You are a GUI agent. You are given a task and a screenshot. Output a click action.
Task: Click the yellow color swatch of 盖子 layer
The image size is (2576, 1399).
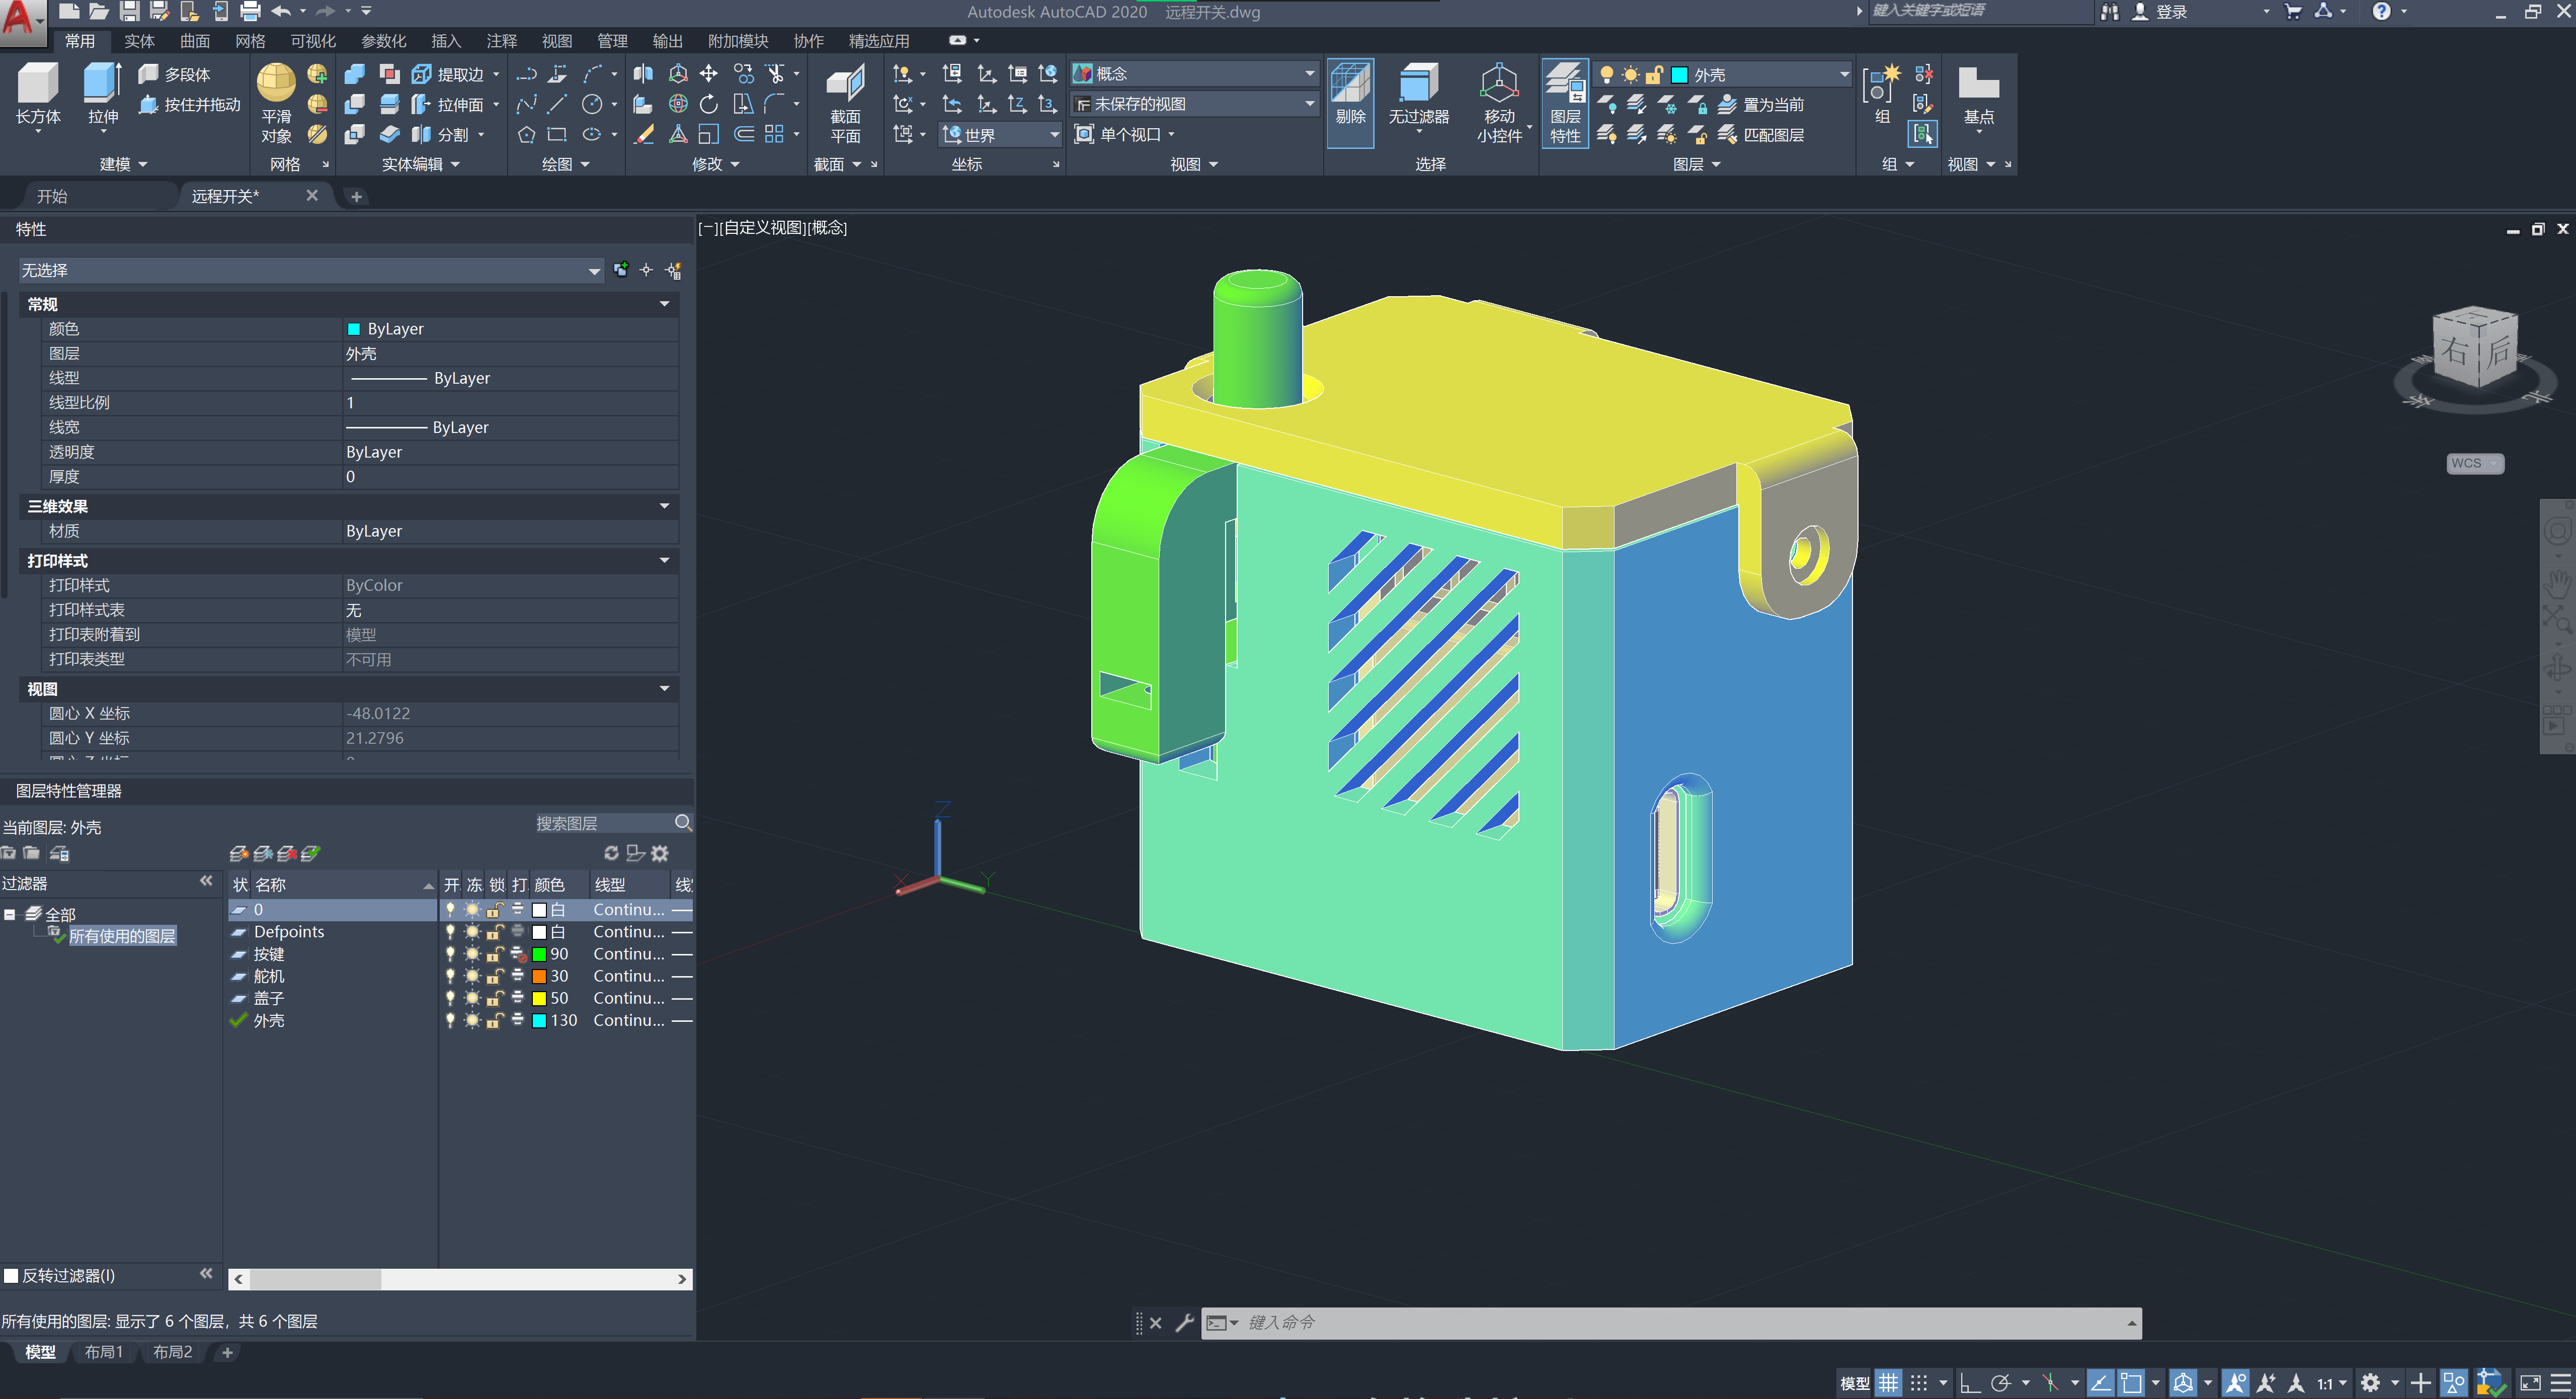coord(539,998)
